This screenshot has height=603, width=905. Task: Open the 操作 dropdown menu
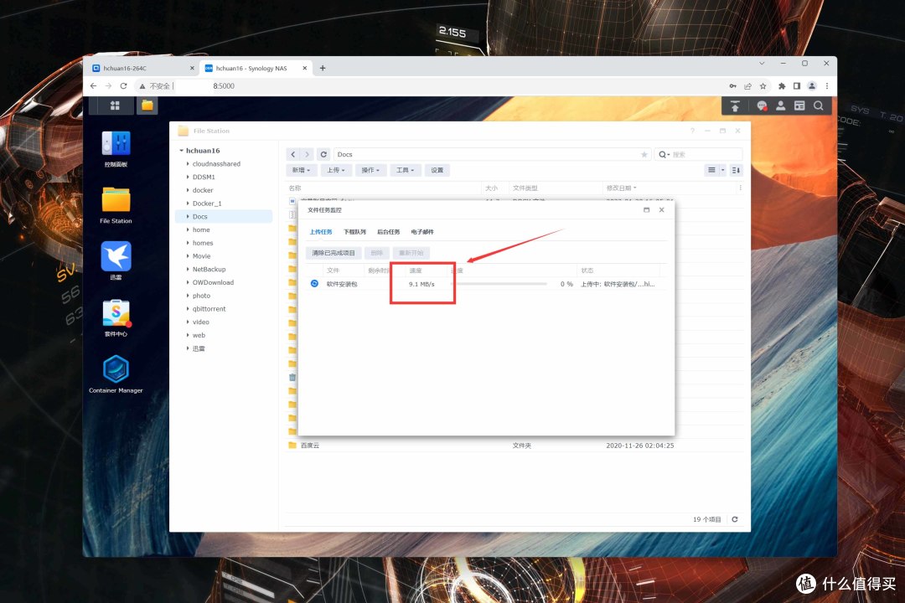tap(370, 170)
